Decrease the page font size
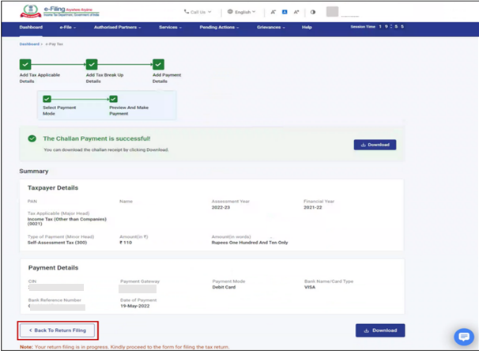 (273, 13)
